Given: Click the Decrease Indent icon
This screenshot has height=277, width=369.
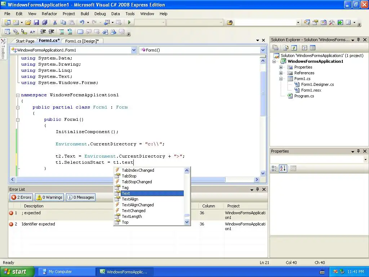Looking at the screenshot, I should (x=43, y=32).
